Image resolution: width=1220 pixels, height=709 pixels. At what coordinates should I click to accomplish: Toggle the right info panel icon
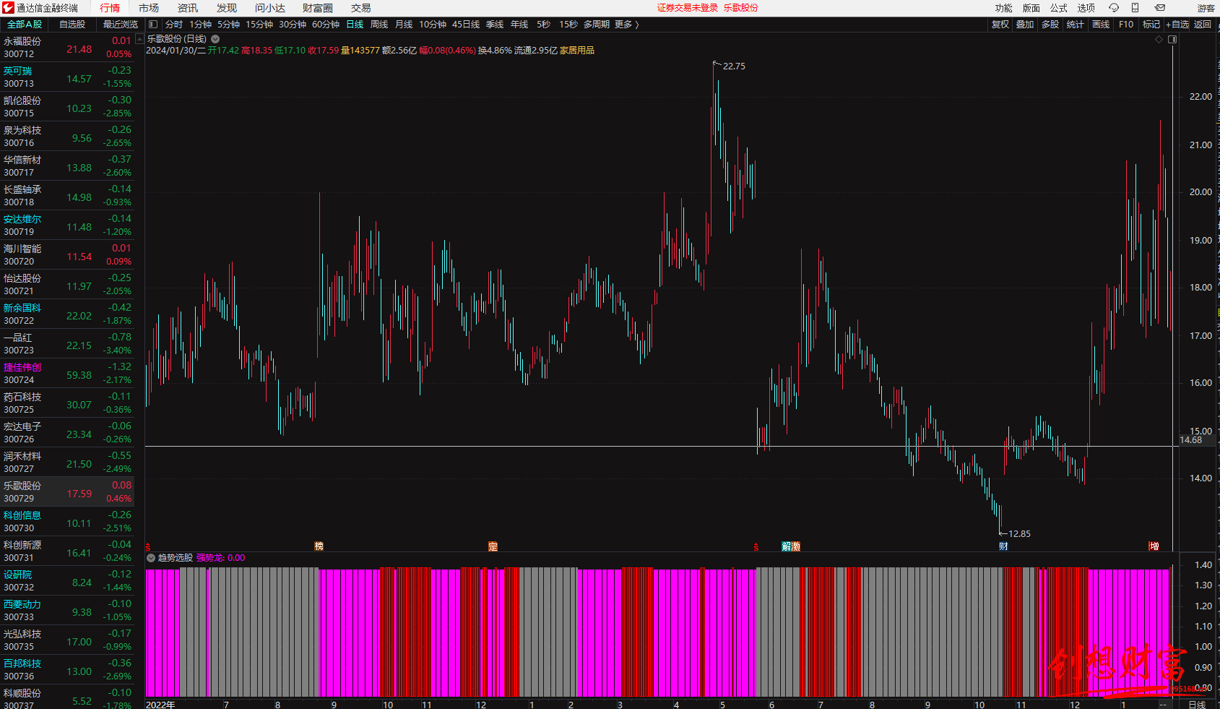point(1172,40)
